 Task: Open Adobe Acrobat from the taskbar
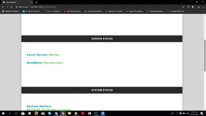[83, 113]
